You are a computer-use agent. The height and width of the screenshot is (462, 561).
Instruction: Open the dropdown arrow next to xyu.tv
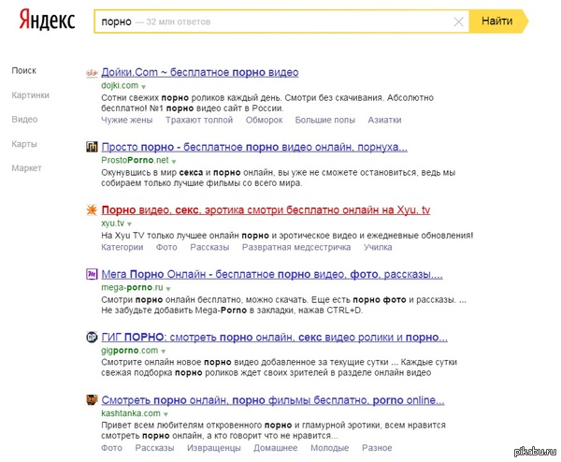click(x=130, y=224)
